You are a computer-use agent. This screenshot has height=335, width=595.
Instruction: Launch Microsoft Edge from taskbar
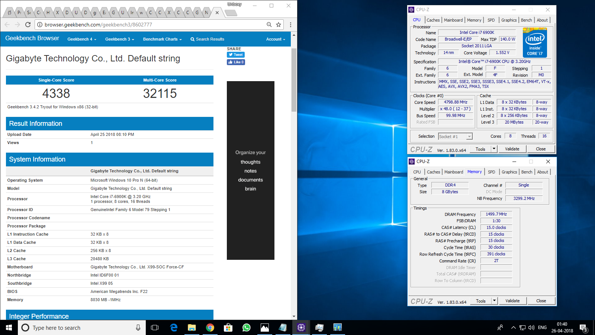pyautogui.click(x=174, y=328)
